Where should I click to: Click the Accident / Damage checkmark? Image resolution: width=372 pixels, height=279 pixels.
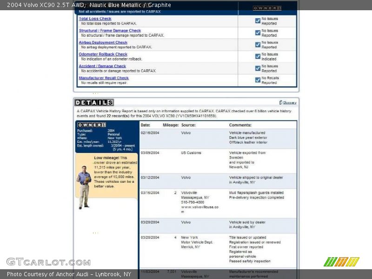click(258, 68)
